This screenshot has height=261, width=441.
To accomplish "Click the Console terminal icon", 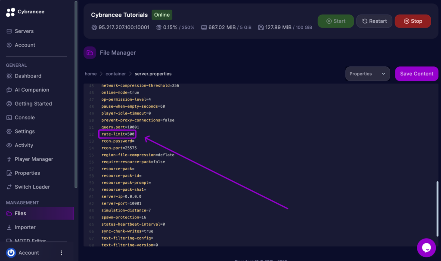I will tap(9, 118).
